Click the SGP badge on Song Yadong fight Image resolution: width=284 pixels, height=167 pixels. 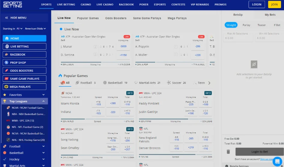coord(130,129)
